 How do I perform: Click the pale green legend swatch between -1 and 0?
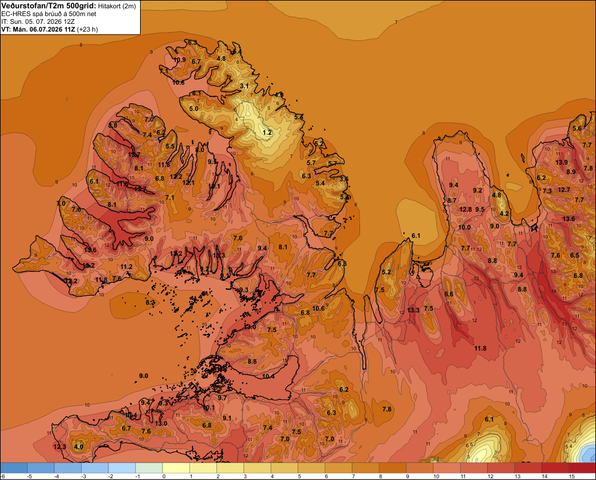click(x=149, y=468)
